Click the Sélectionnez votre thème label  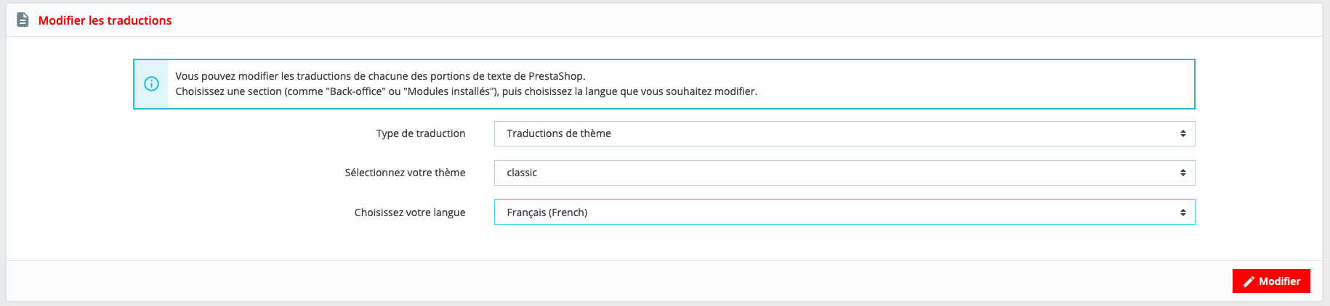[x=405, y=173]
